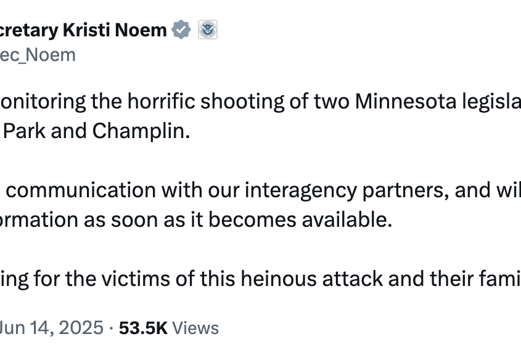The width and height of the screenshot is (521, 355).
Task: Click the word Noem in the display name
Action: (141, 30)
